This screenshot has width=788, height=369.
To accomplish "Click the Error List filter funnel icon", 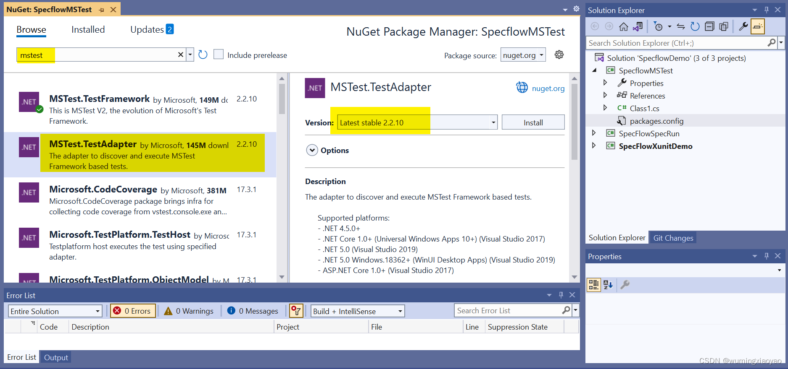I will (x=296, y=311).
